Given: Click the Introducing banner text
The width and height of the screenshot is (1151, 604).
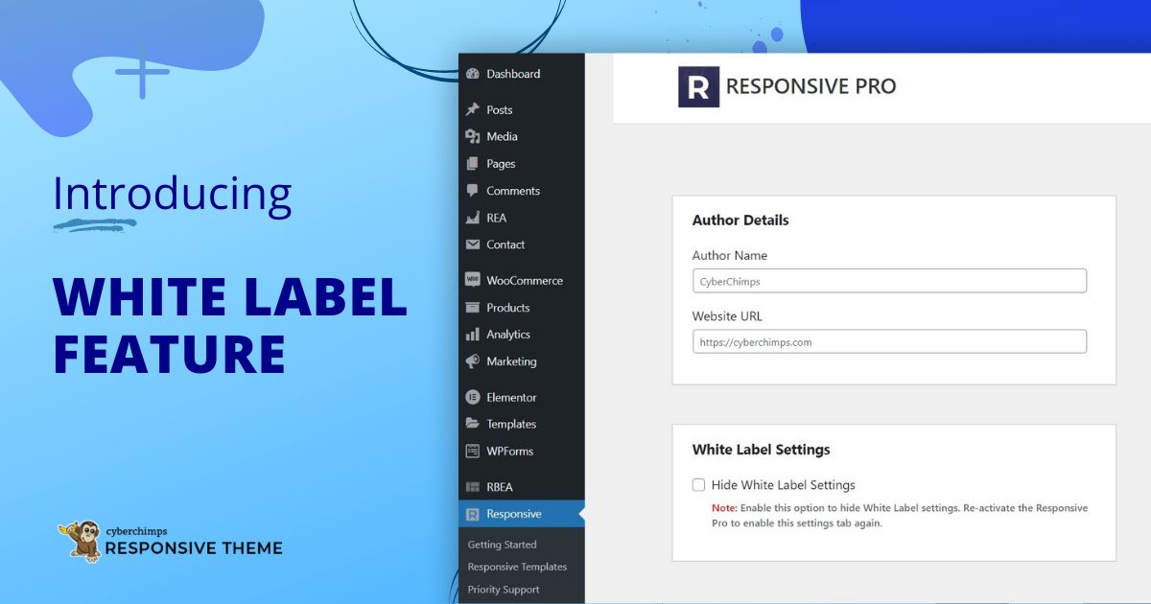Looking at the screenshot, I should (x=173, y=193).
